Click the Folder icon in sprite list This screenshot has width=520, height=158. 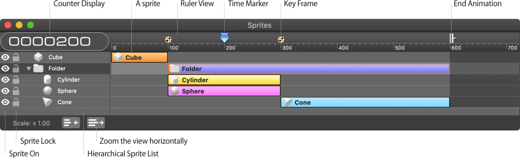pyautogui.click(x=38, y=68)
